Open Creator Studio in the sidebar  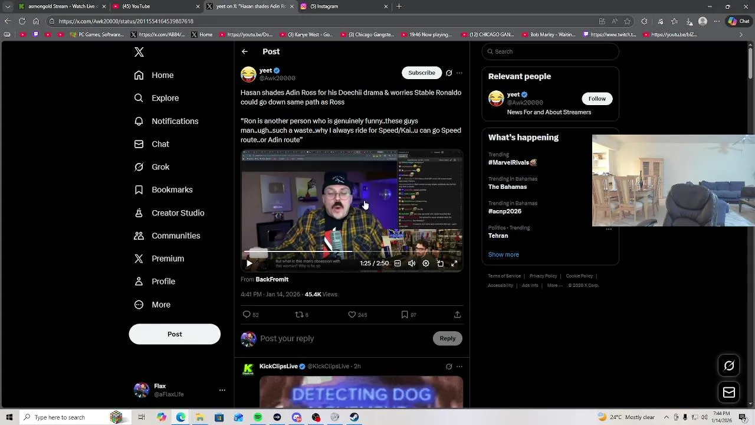coord(169,212)
